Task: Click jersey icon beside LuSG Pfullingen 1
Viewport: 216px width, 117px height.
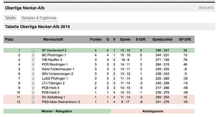Action: pyautogui.click(x=33, y=78)
